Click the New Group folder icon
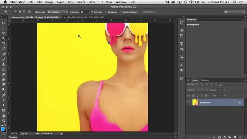The image size is (247, 139). click(x=230, y=137)
